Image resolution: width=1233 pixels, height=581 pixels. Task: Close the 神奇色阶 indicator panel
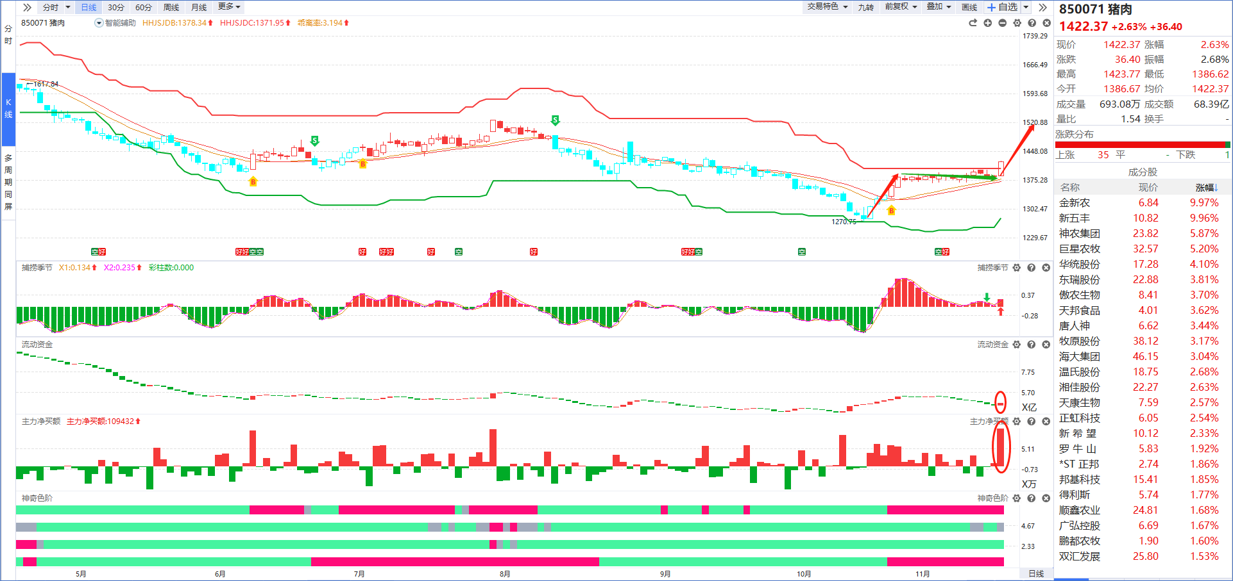(1046, 498)
